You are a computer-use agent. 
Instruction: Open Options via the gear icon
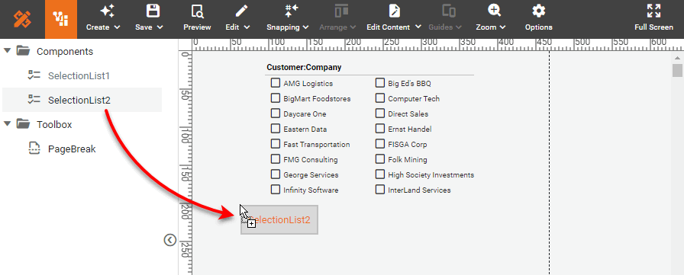click(x=539, y=11)
